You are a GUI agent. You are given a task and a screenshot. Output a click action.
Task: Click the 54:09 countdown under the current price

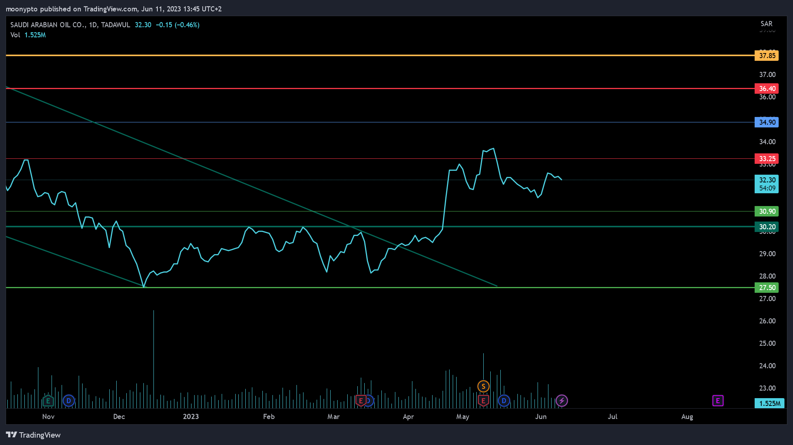click(767, 188)
